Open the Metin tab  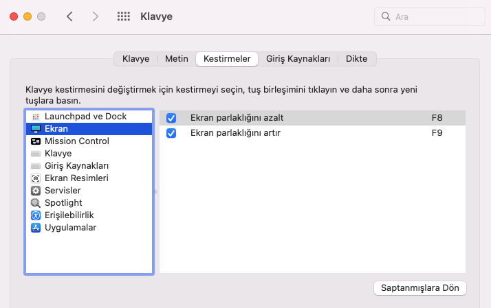point(177,59)
